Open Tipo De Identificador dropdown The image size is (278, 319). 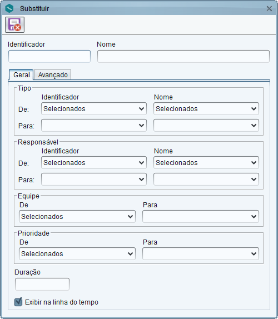click(x=94, y=108)
